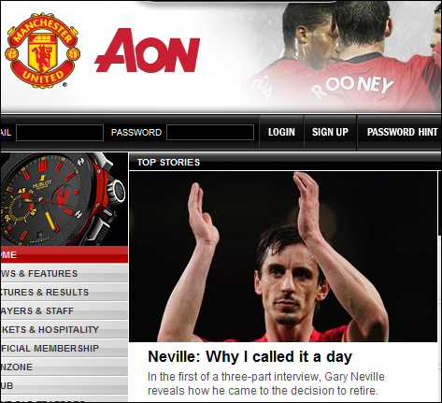This screenshot has height=403, width=442.
Task: Open the Fanzone menu item
Action: coord(64,367)
